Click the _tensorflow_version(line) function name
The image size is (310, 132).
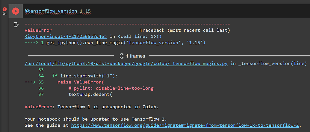coord(273,63)
